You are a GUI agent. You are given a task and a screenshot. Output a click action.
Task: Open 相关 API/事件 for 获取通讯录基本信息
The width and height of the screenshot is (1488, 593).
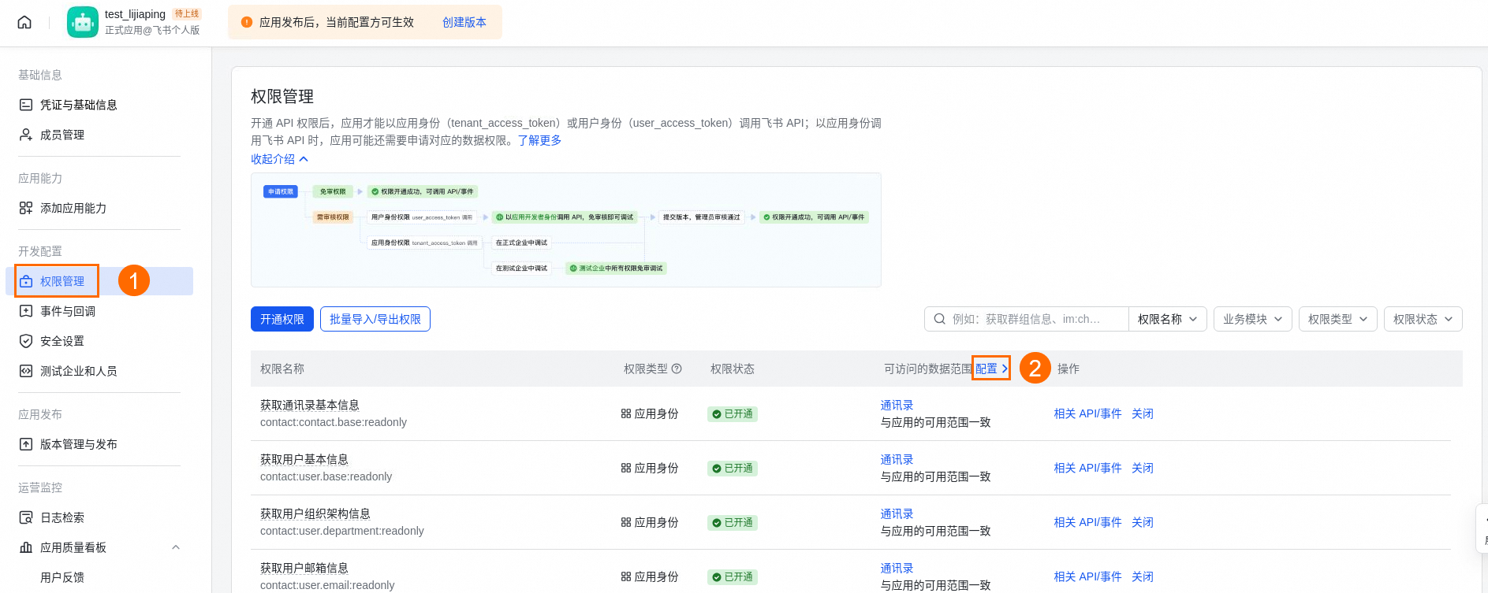pyautogui.click(x=1087, y=413)
